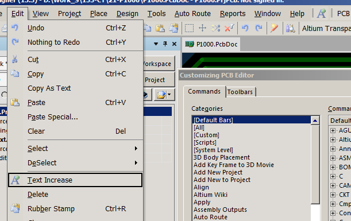Click the Redo icon beside Nothing to Redo
This screenshot has height=221, width=351.
coord(15,42)
